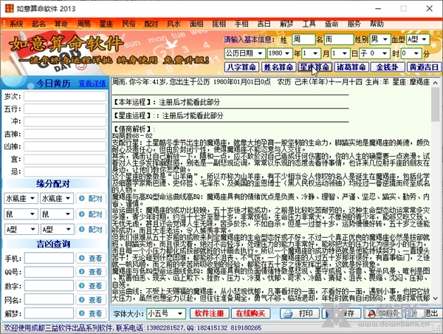This screenshot has width=443, height=334.
Task: Click the results pane vertical scrollbar thumb
Action: [x=436, y=104]
